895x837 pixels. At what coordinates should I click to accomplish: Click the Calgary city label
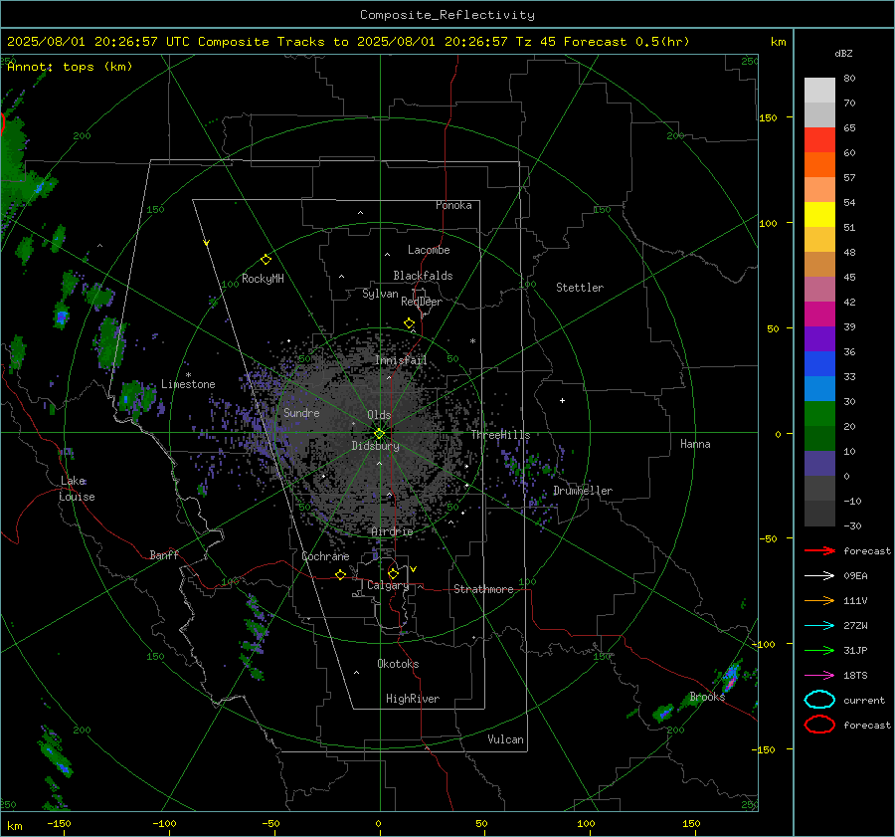pyautogui.click(x=388, y=585)
